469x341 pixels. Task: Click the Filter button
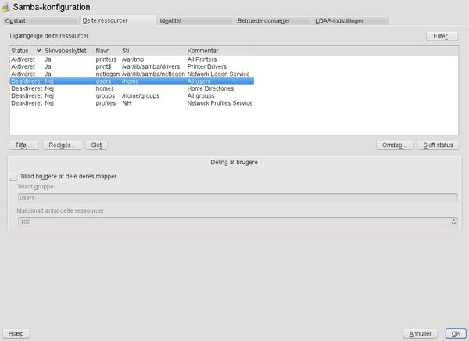[x=442, y=36]
